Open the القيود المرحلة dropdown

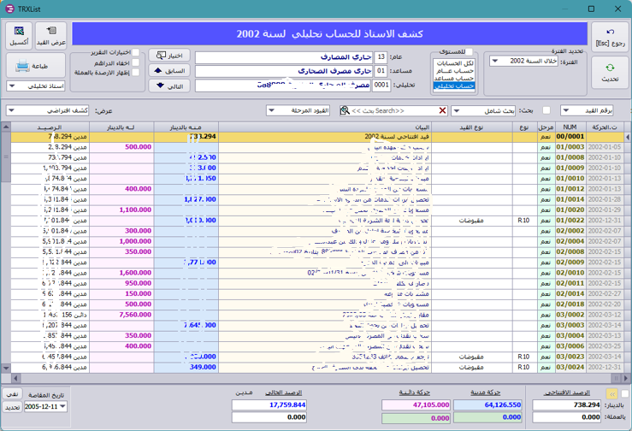point(271,110)
